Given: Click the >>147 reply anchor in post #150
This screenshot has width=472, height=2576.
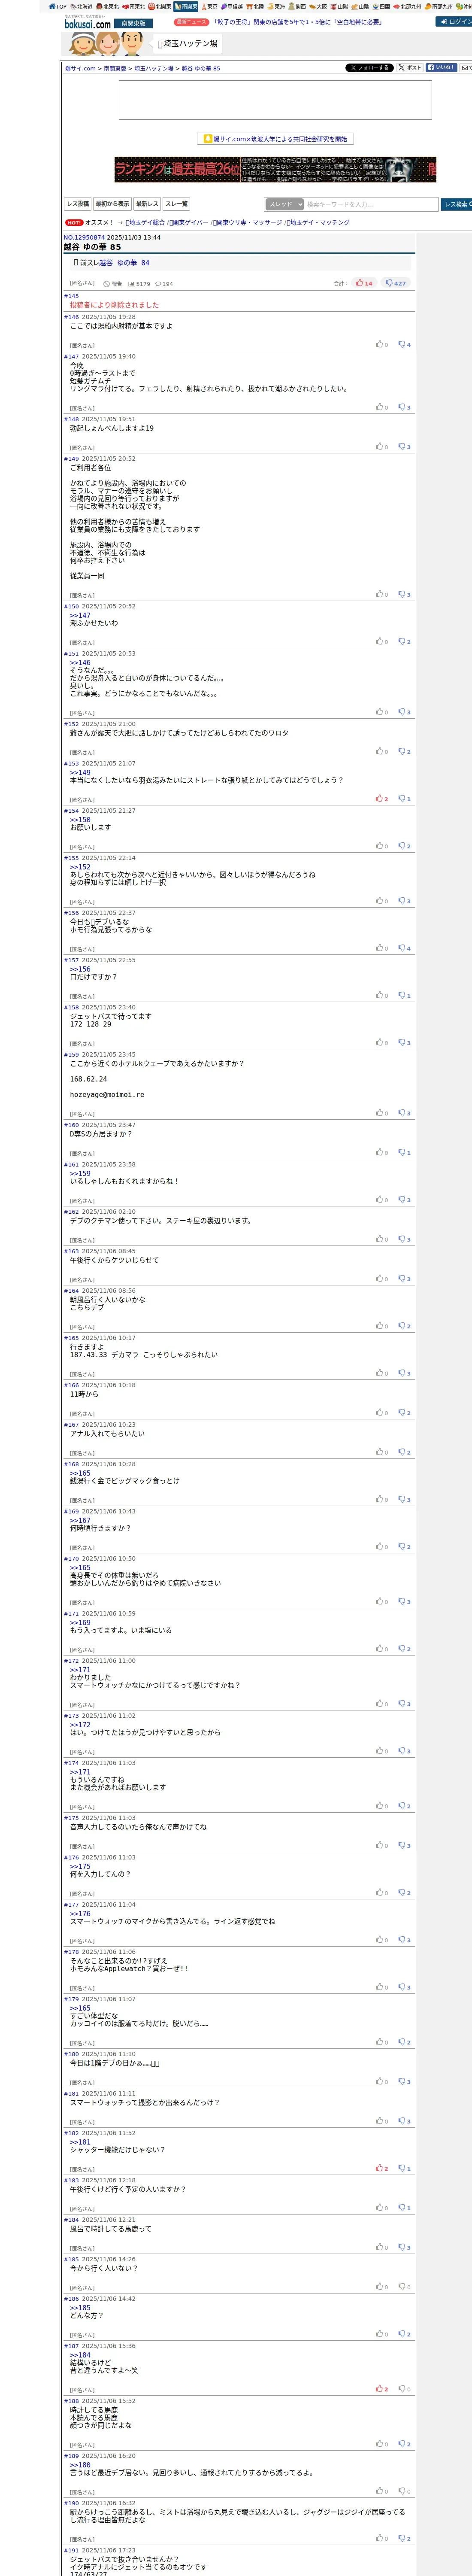Looking at the screenshot, I should pyautogui.click(x=80, y=615).
